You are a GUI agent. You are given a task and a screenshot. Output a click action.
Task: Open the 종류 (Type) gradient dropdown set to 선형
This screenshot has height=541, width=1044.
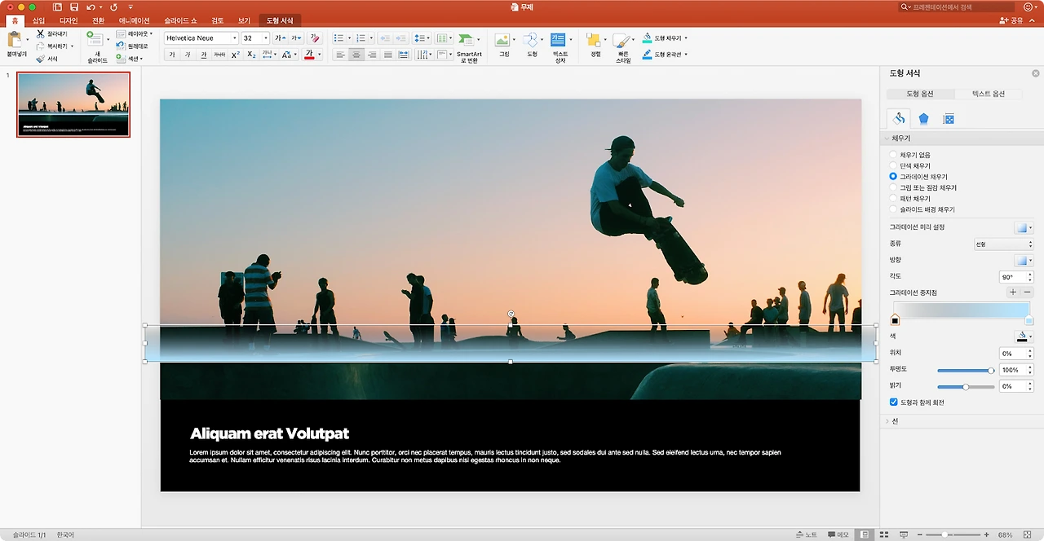[1002, 244]
